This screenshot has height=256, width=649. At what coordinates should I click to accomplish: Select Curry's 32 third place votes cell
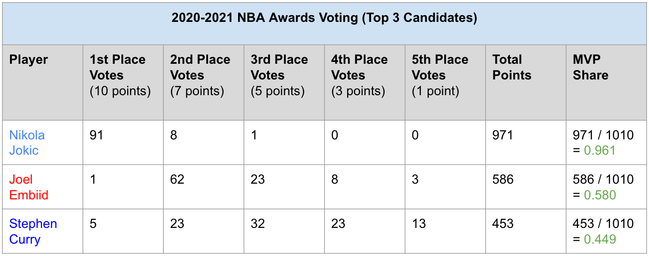(x=258, y=224)
